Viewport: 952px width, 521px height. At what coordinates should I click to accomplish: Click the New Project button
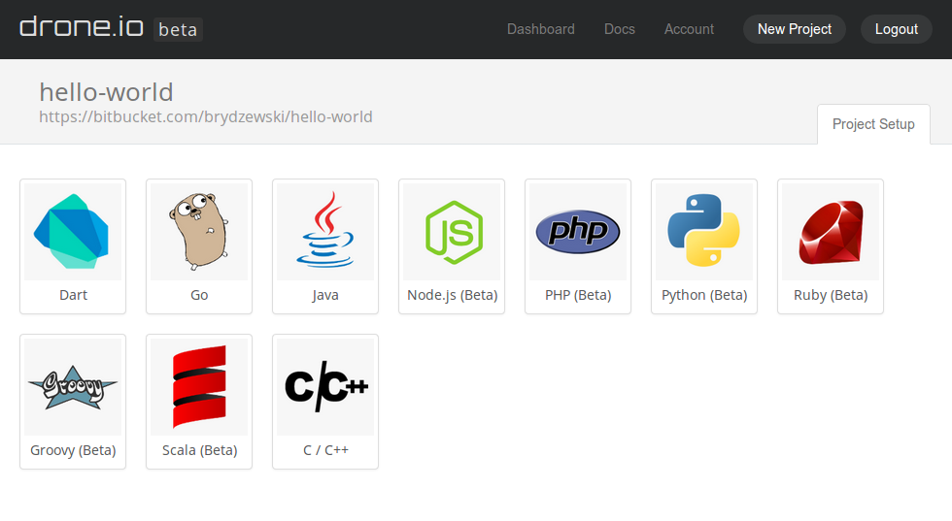(795, 29)
